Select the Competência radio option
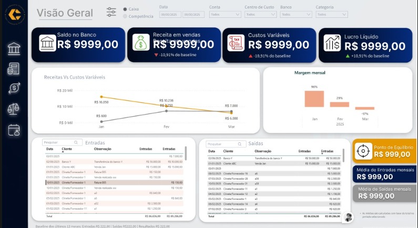Viewport: 418px width, 228px height. [x=125, y=16]
